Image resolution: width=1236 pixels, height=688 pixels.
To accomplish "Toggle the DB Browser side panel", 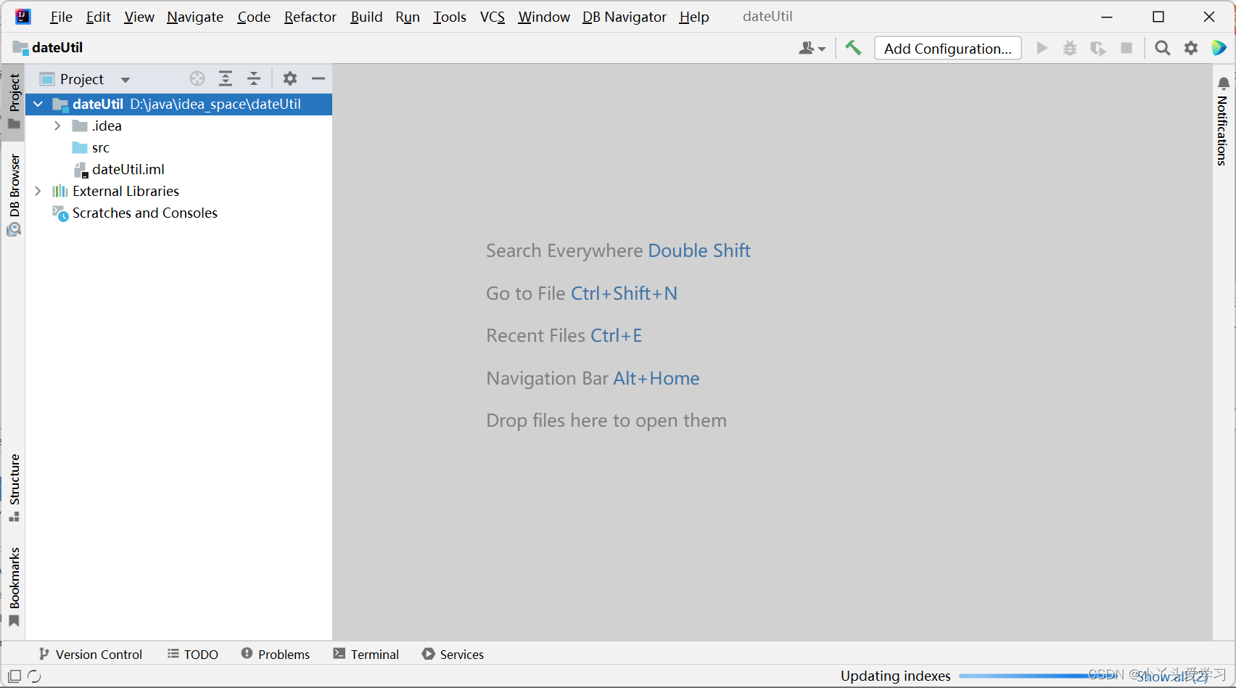I will click(14, 194).
